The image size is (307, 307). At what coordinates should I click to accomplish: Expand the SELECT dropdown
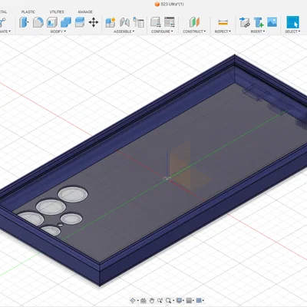point(292,31)
